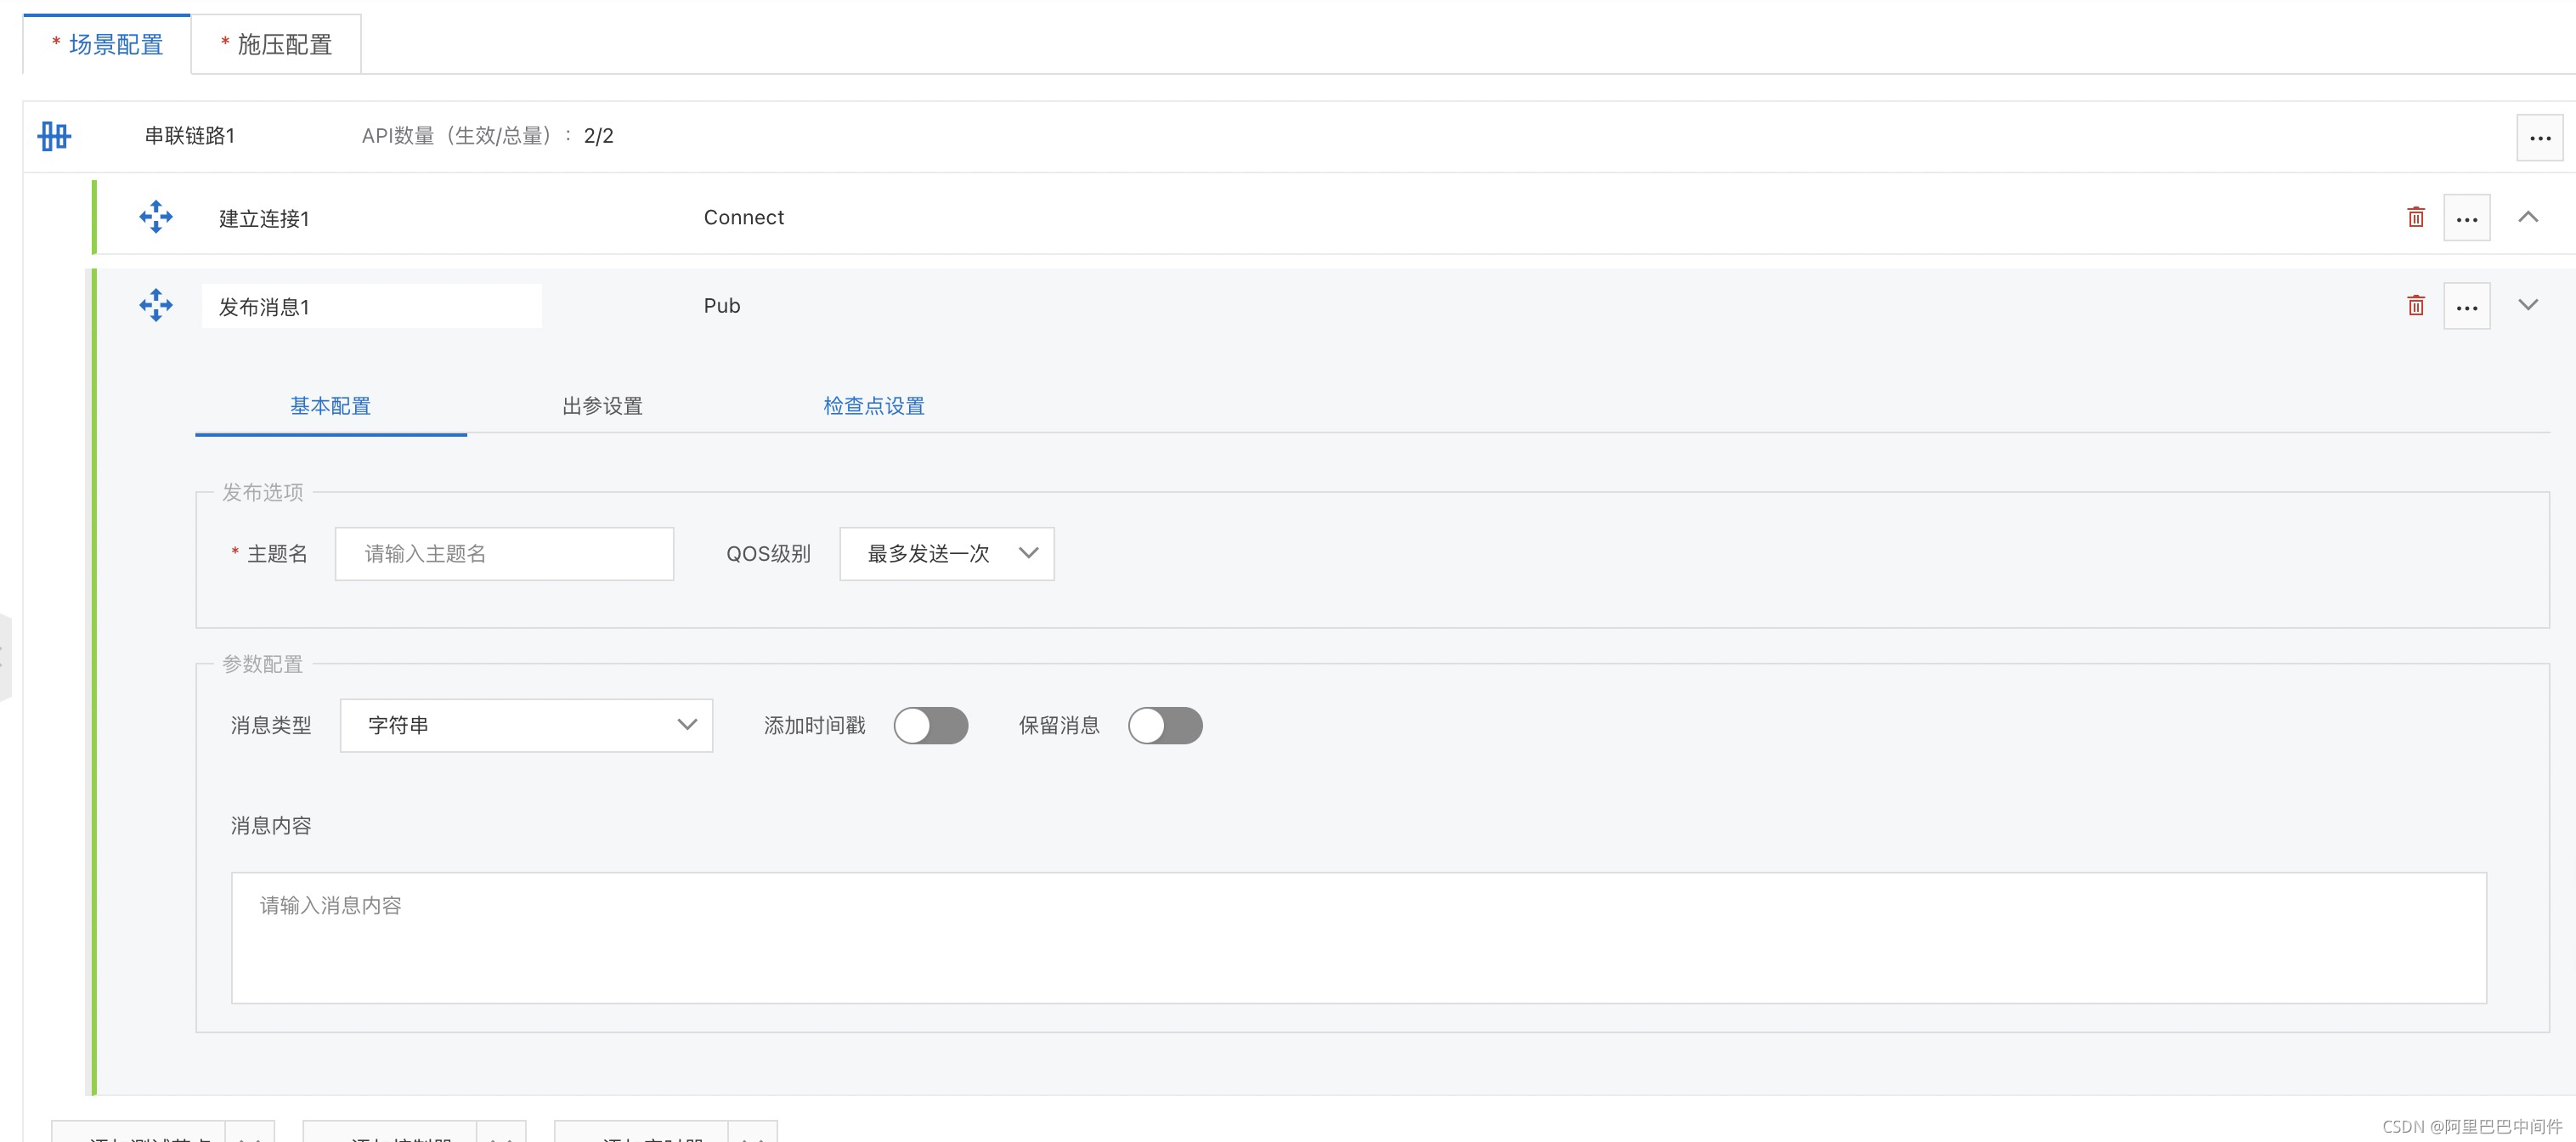Image resolution: width=2576 pixels, height=1142 pixels.
Task: Open the 消息类型 dropdown showing 字符串
Action: point(526,726)
